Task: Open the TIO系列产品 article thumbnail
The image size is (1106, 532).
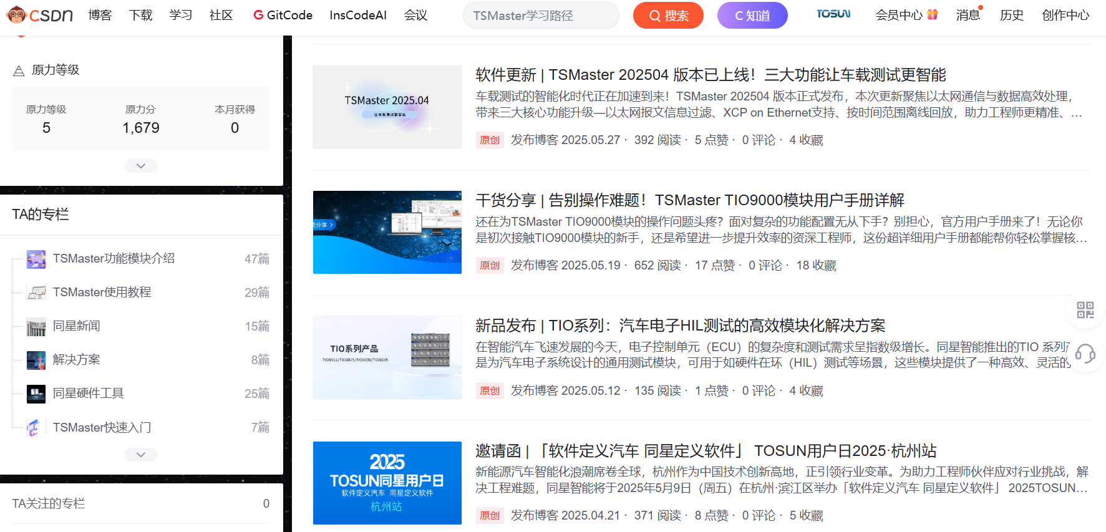Action: coord(387,357)
